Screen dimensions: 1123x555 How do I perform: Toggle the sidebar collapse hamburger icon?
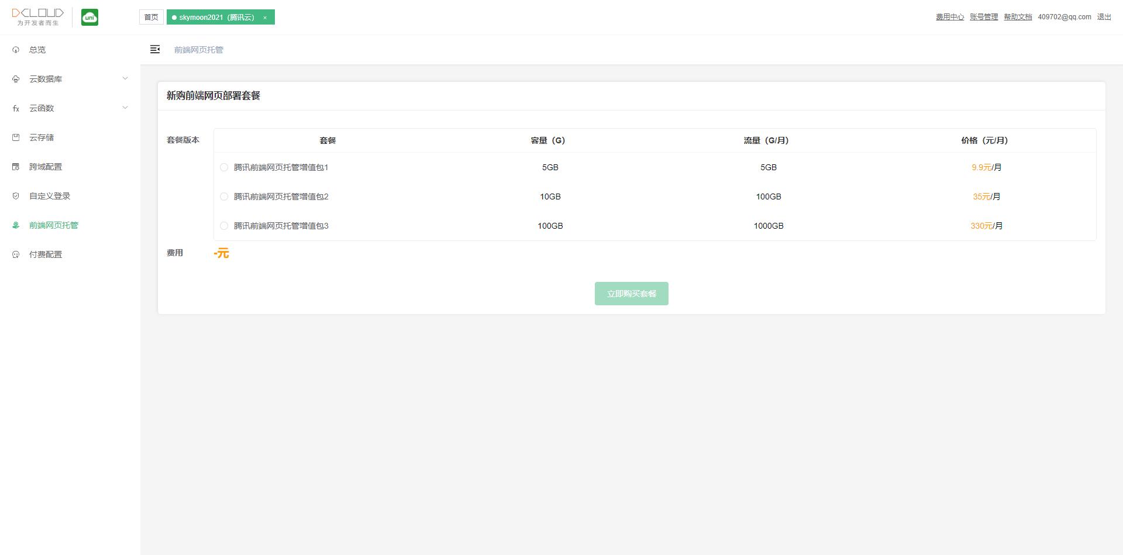tap(155, 50)
